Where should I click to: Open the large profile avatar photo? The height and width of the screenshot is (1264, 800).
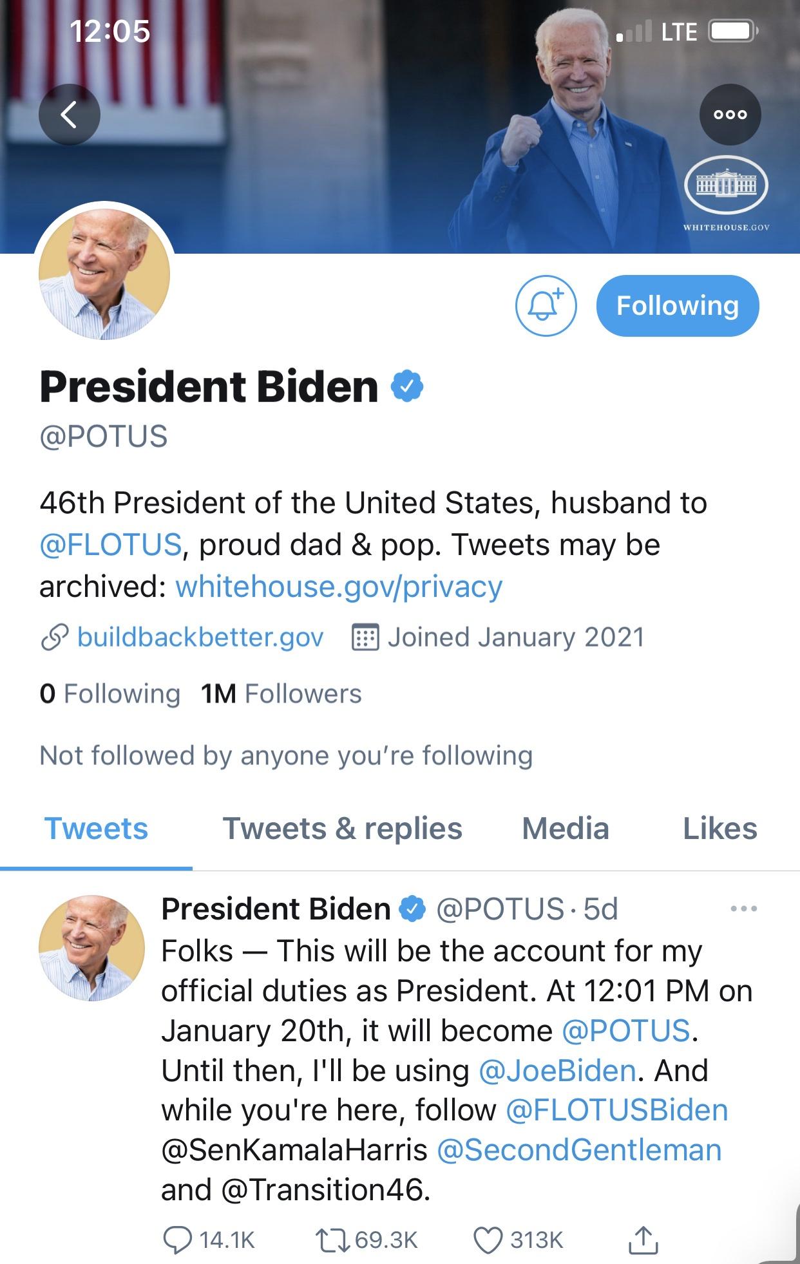[104, 274]
